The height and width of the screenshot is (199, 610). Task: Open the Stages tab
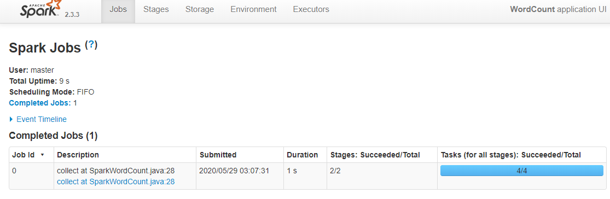(x=156, y=9)
